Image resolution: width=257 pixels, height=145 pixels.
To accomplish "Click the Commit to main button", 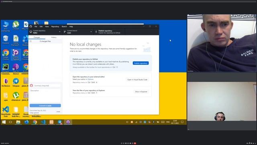I will (x=45, y=106).
